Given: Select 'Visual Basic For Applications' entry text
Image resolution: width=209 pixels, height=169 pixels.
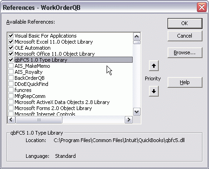Looking at the screenshot, I should coord(46,36).
